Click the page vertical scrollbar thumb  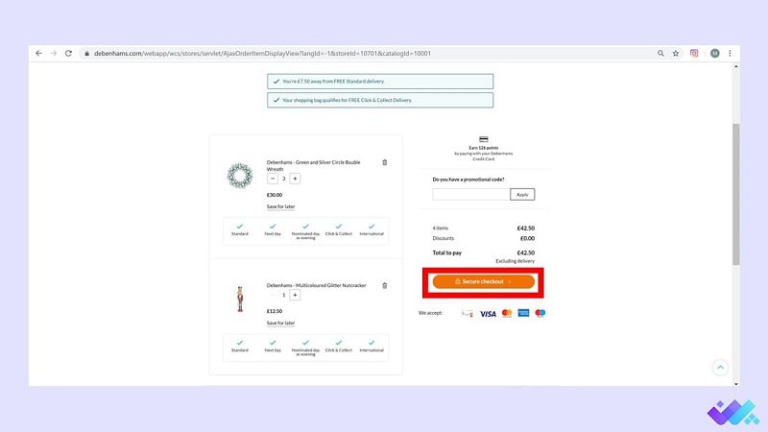click(x=735, y=195)
